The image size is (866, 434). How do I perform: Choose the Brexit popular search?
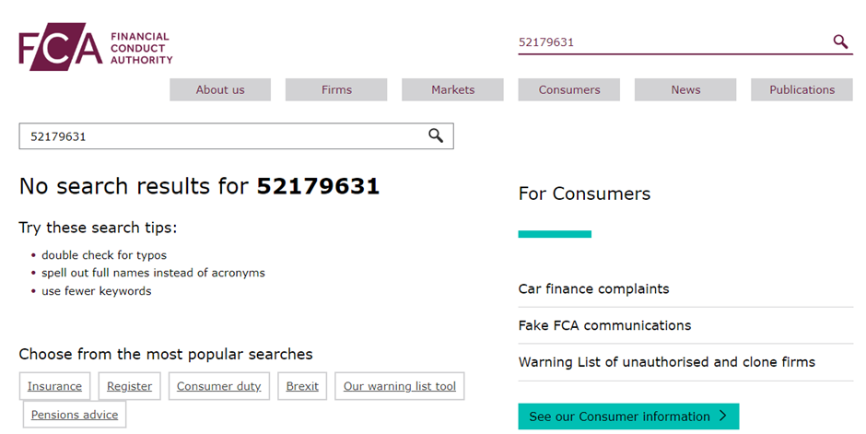302,386
